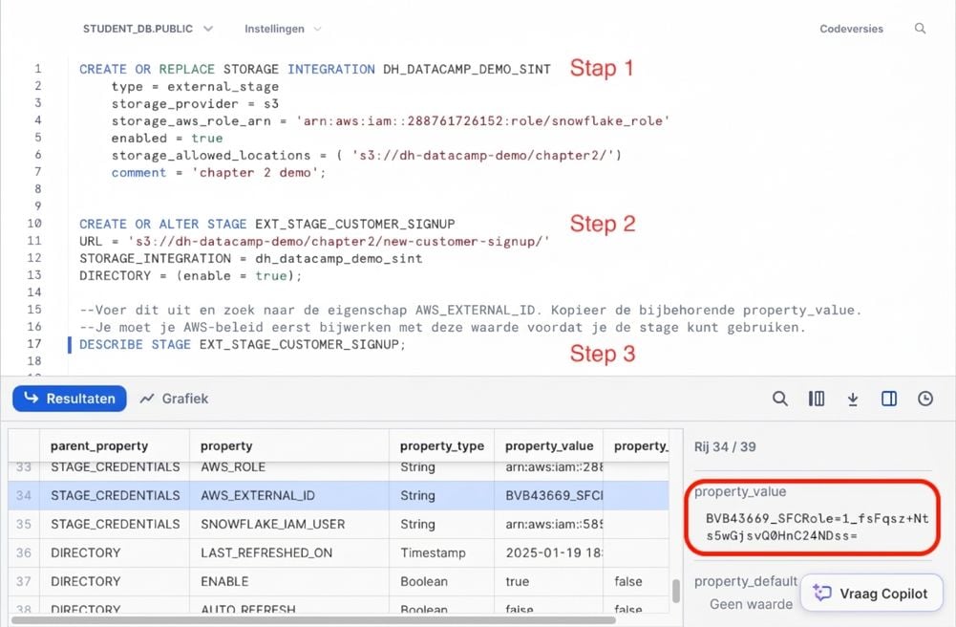Click the horizontal scrollbar below results
The height and width of the screenshot is (627, 956).
313,620
